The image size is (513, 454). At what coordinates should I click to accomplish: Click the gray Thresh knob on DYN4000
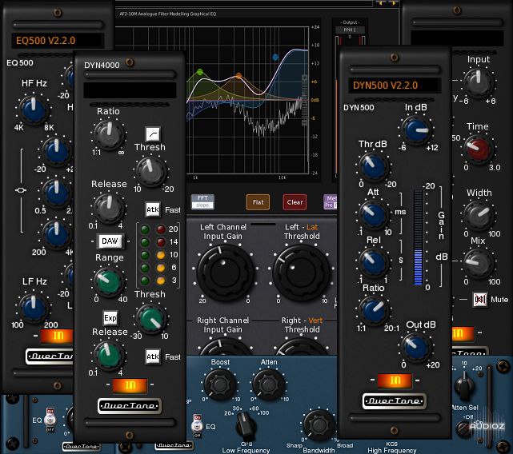click(x=150, y=170)
